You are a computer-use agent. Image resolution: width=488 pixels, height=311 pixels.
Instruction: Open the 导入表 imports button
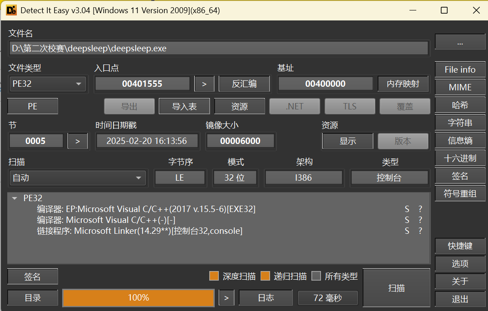(184, 106)
